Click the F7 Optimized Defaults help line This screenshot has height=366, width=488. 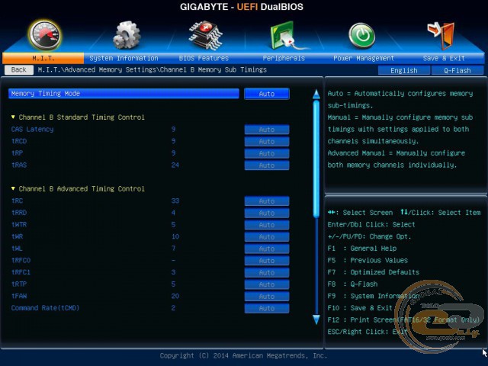pos(374,272)
